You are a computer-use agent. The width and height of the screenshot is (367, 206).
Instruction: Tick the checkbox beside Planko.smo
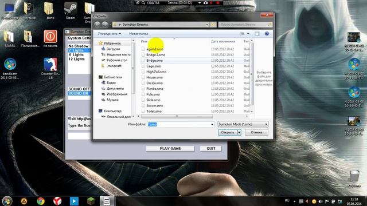click(x=143, y=89)
